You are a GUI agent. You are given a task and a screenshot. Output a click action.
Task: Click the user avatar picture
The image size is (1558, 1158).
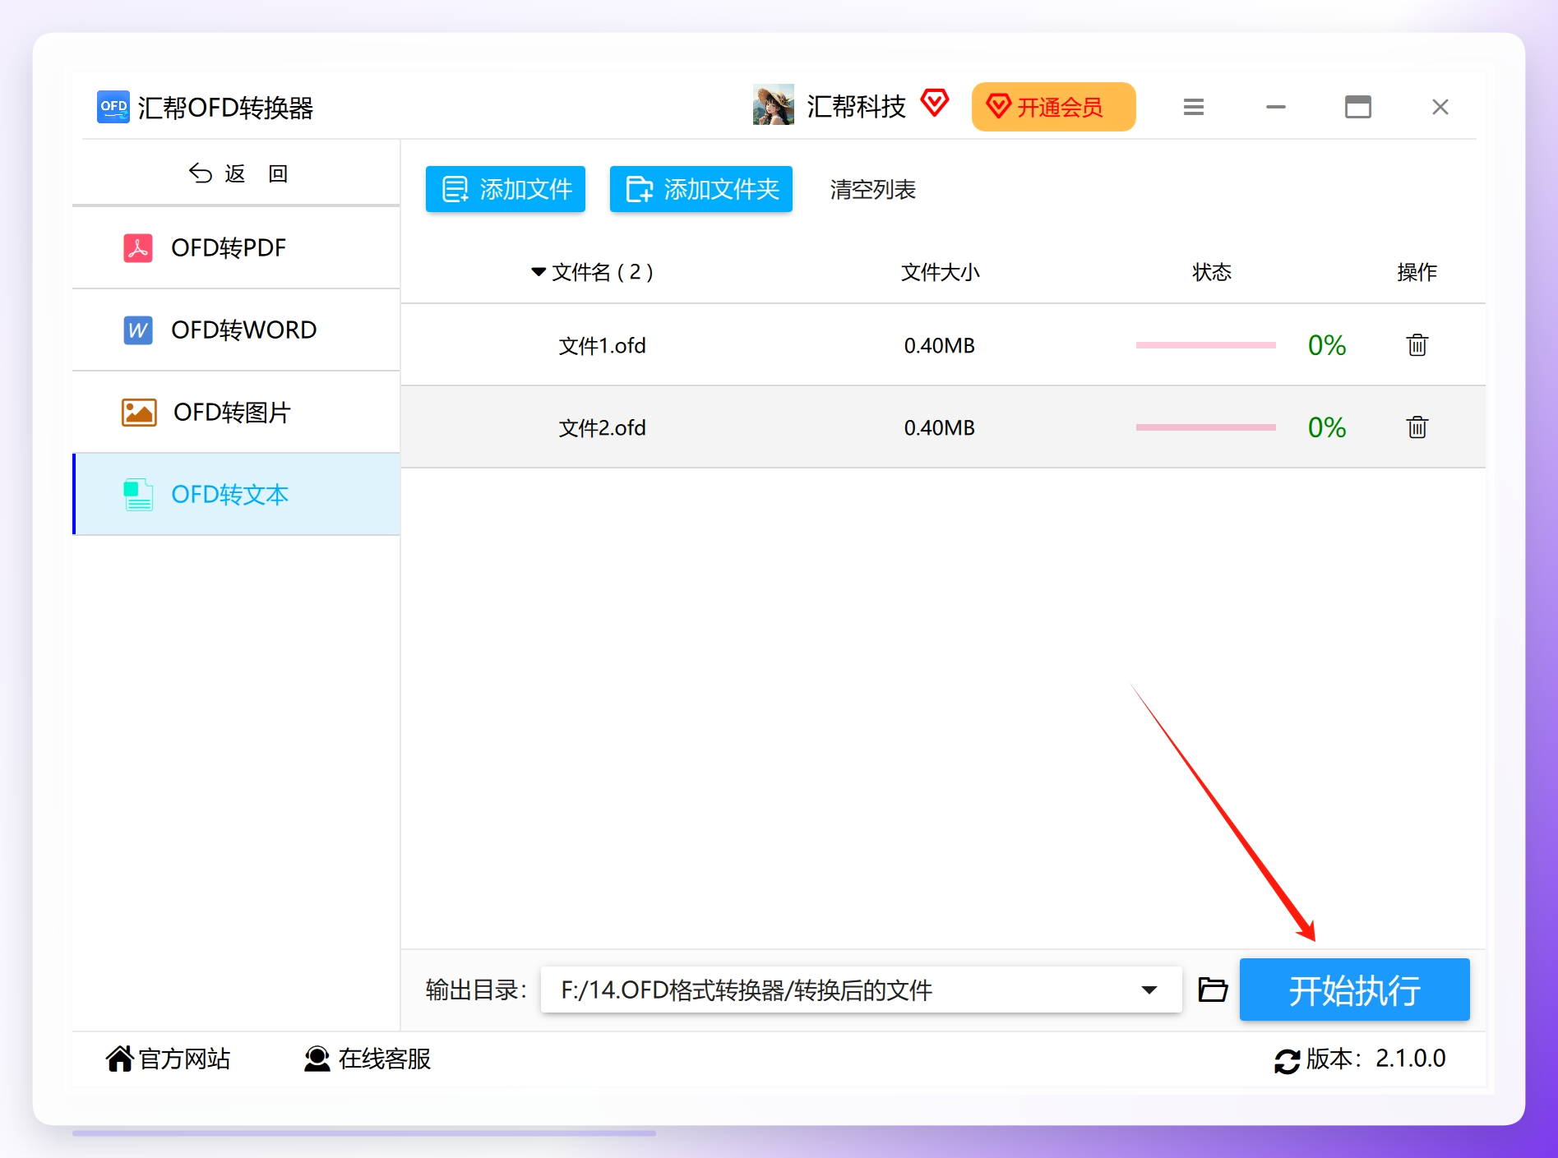click(x=774, y=104)
